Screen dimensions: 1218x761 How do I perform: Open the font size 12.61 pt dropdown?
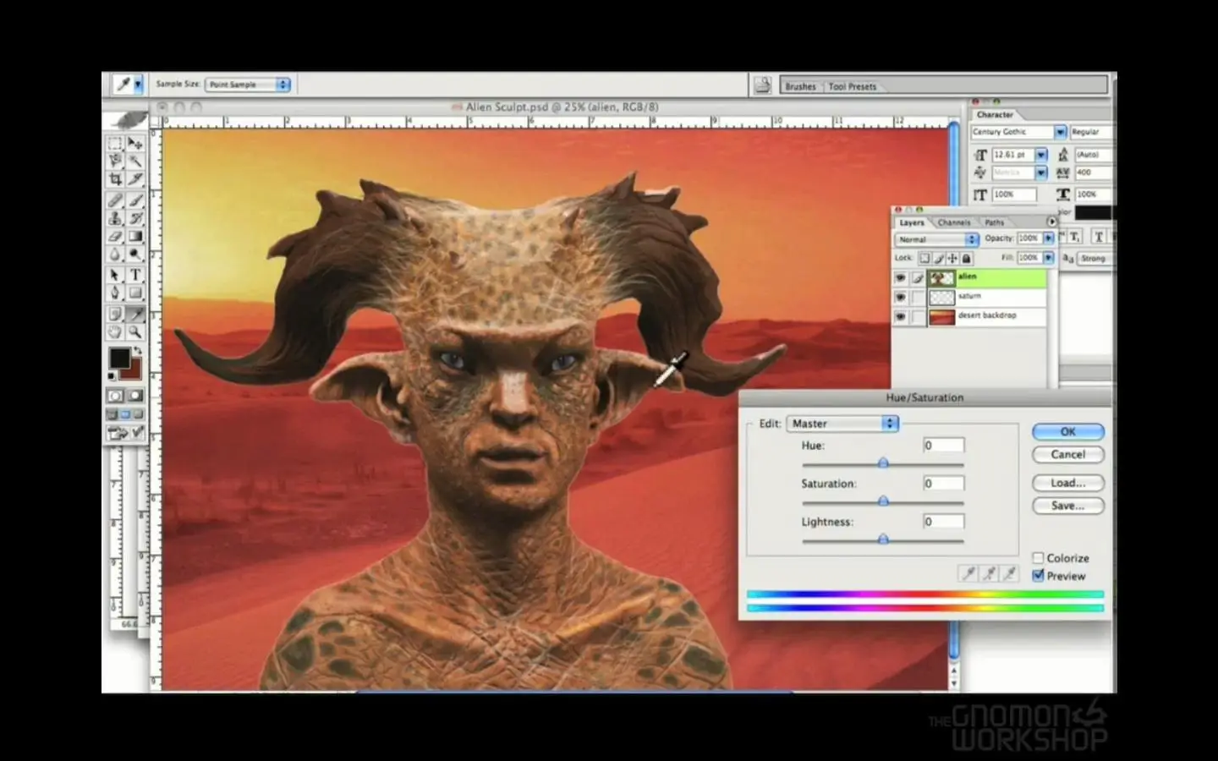coord(1041,155)
